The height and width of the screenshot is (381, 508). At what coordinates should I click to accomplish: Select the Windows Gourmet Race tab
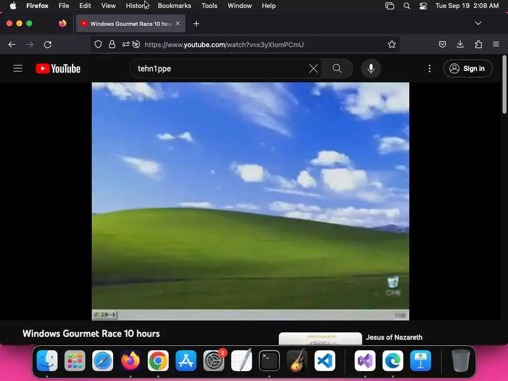pos(130,24)
